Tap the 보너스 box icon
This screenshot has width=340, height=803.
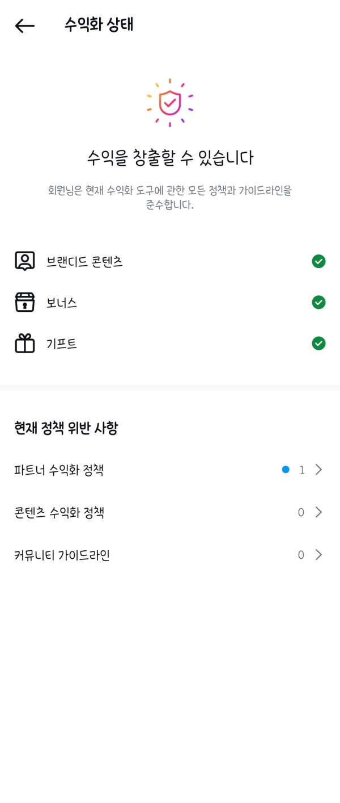pyautogui.click(x=25, y=303)
